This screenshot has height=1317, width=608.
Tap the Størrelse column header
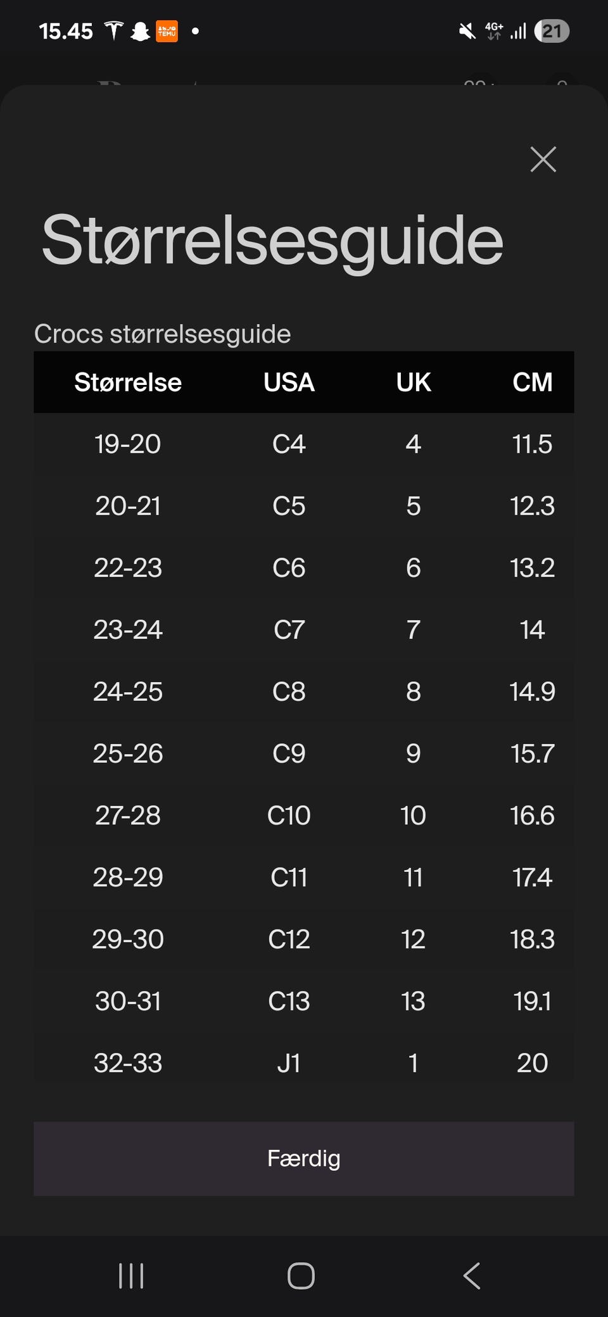click(128, 382)
